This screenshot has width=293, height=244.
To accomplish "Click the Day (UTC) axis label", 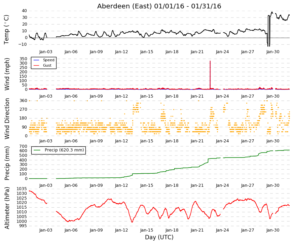I will pyautogui.click(x=159, y=237).
